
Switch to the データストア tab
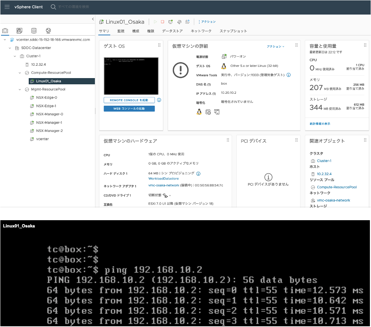tap(172, 31)
